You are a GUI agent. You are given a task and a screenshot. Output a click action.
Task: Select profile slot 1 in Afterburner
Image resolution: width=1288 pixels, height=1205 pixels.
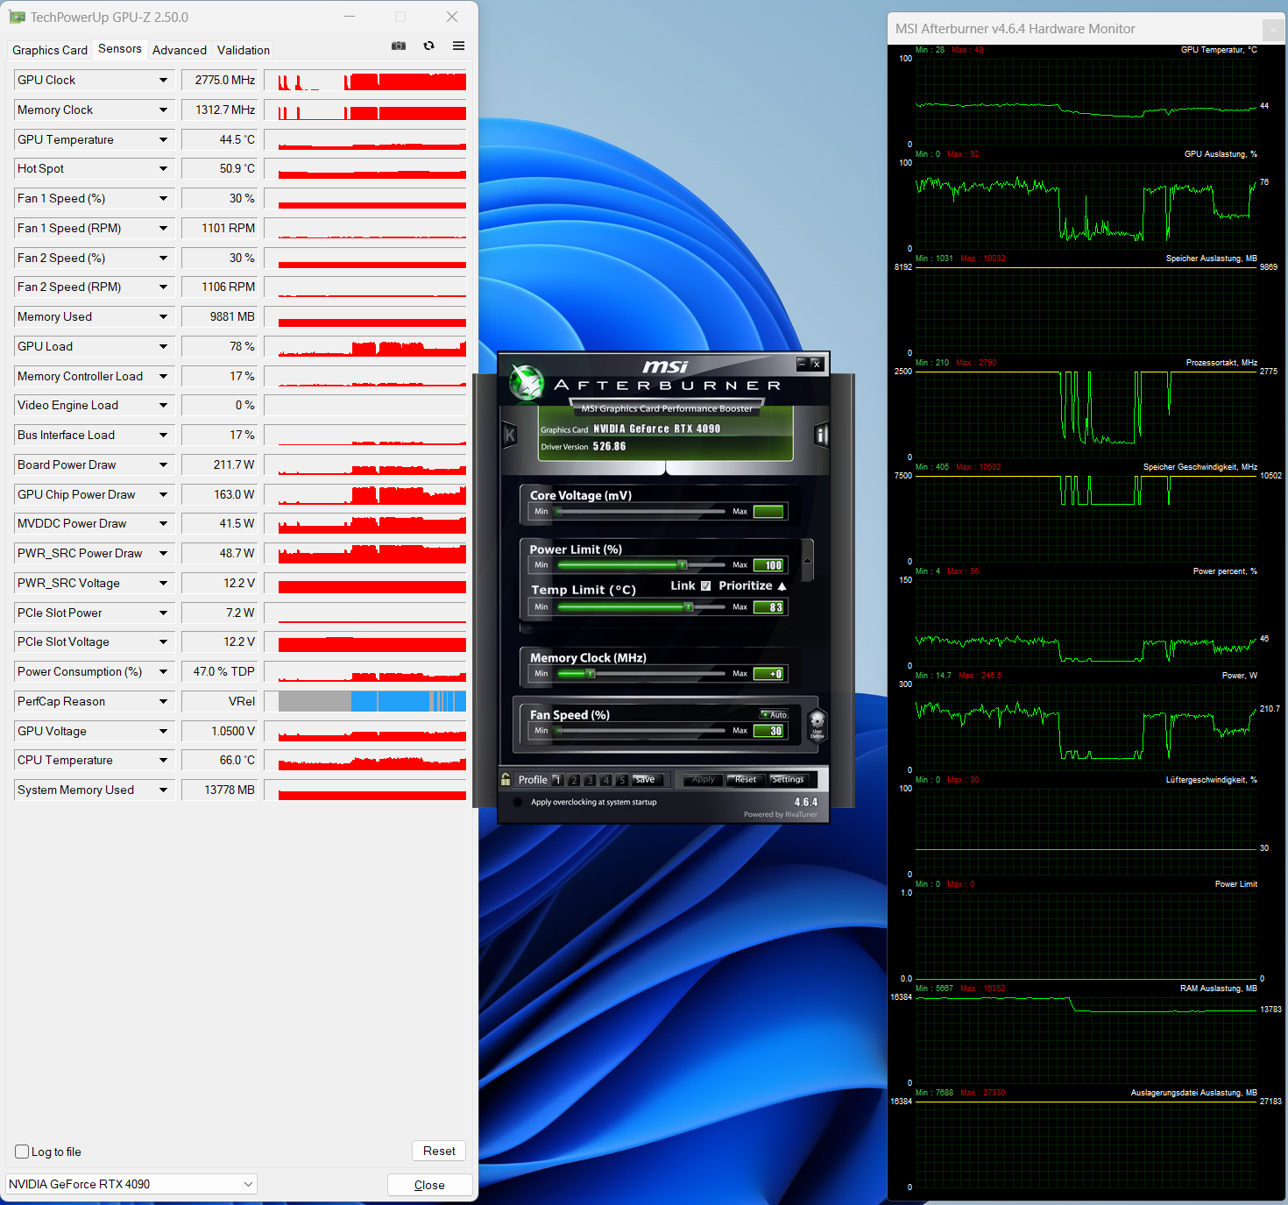557,780
